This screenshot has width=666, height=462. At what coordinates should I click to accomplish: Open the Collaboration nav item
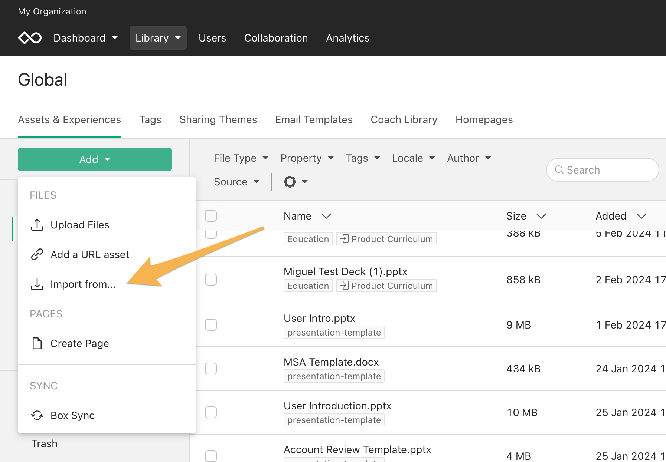(276, 38)
